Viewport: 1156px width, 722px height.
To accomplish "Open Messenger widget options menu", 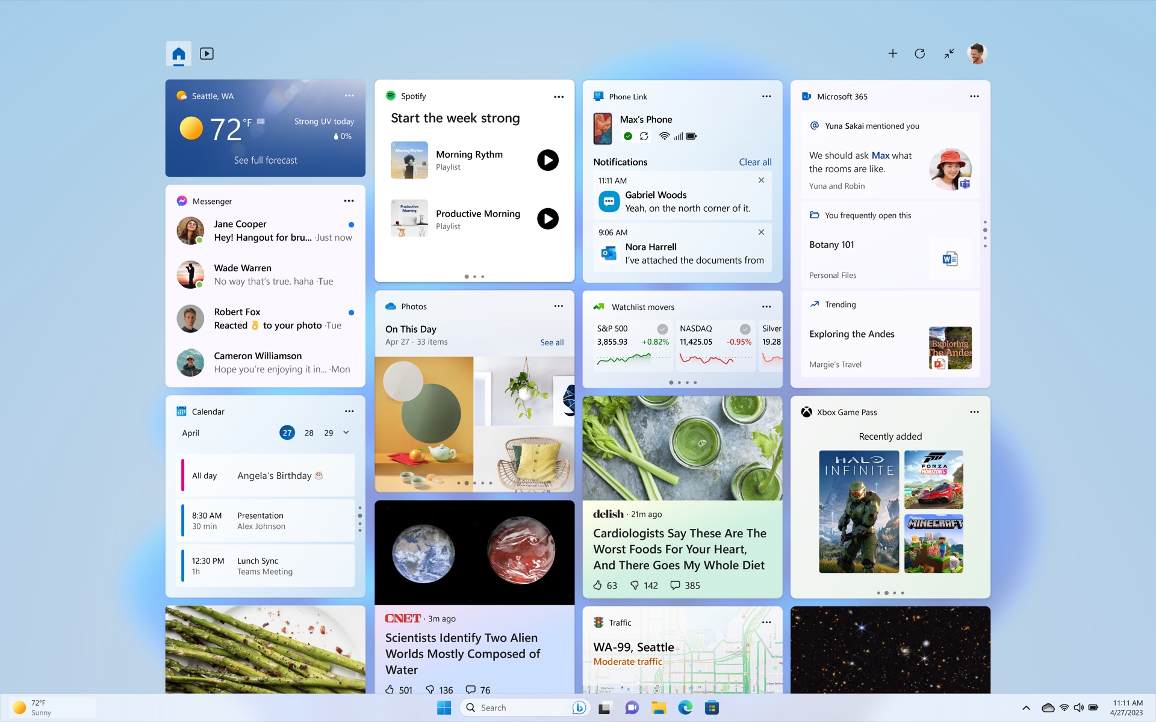I will pyautogui.click(x=349, y=200).
